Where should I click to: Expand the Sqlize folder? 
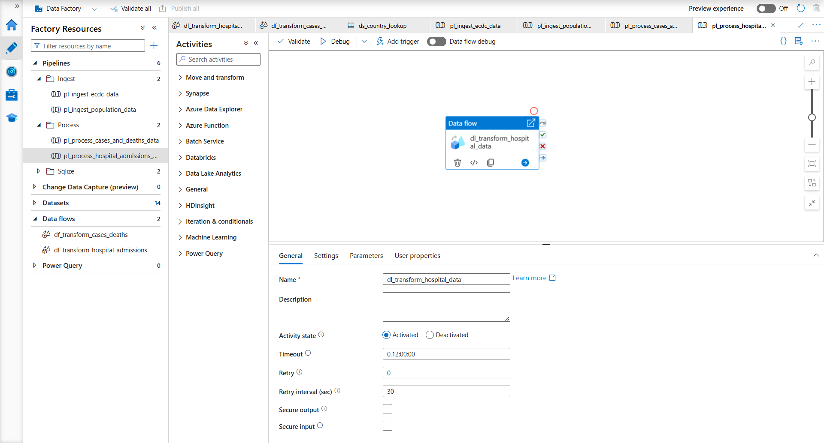point(39,171)
